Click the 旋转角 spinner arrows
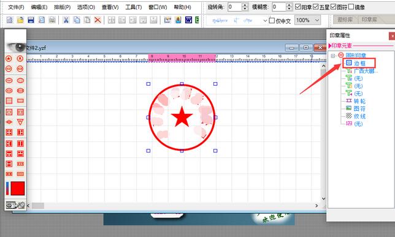This screenshot has width=395, height=237. tap(245, 7)
